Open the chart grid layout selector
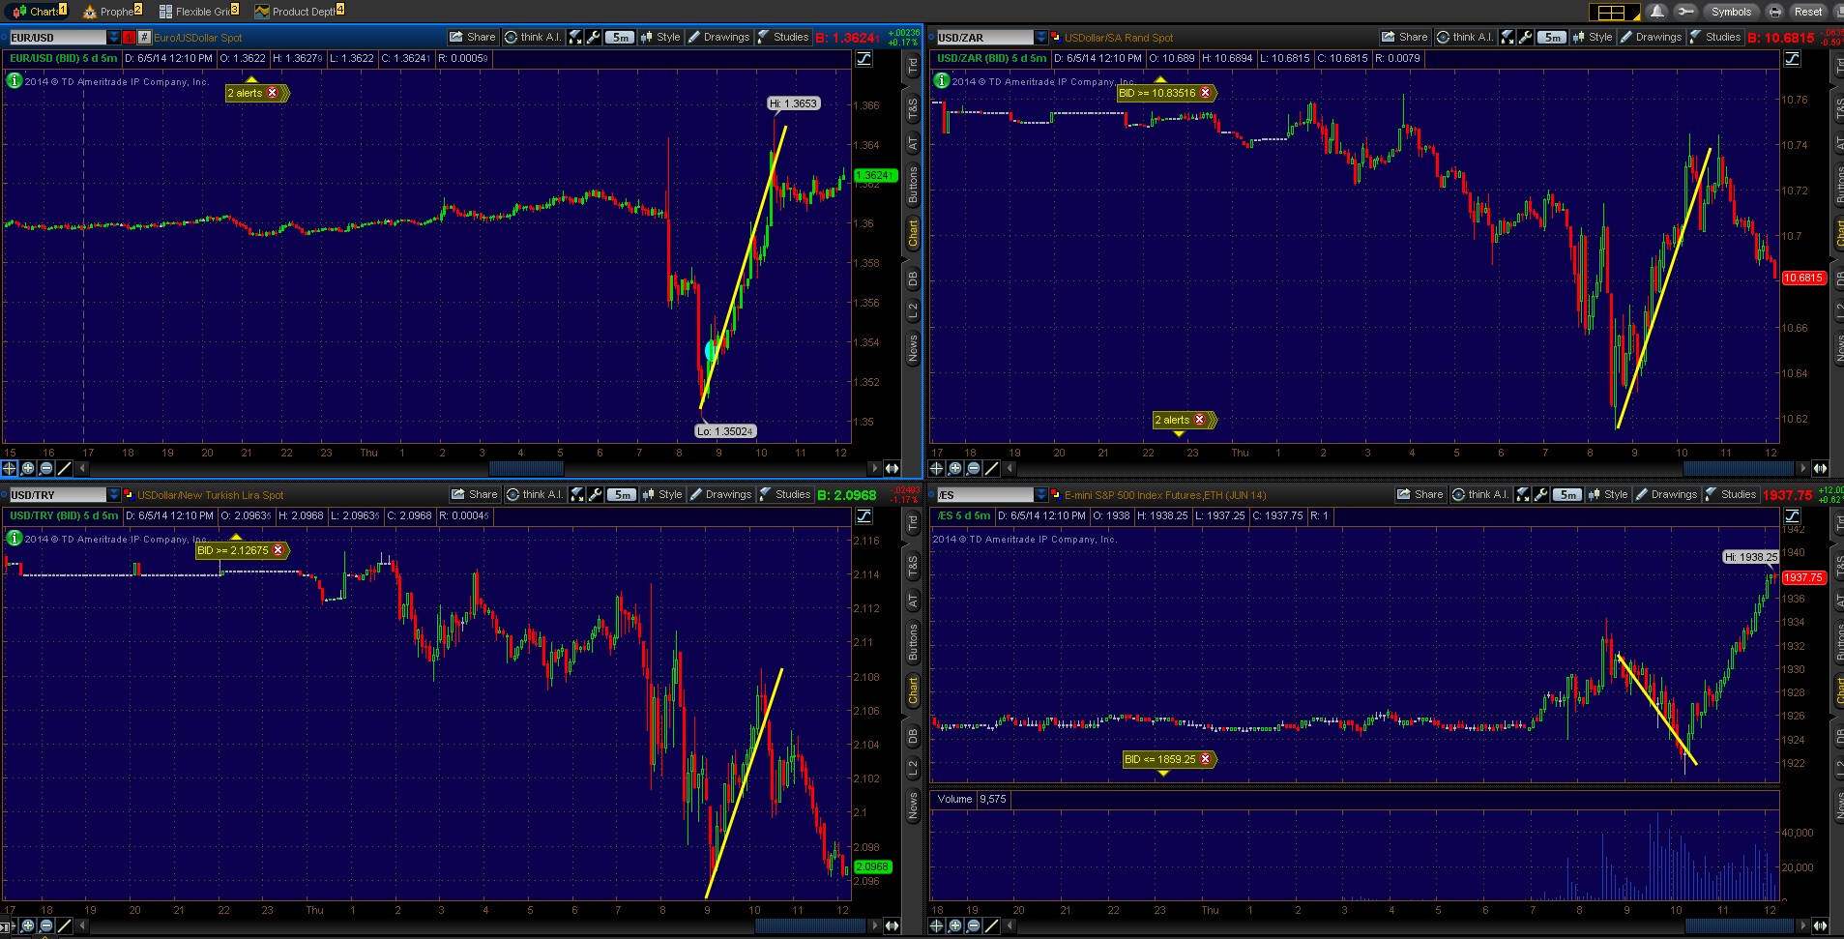The image size is (1844, 939). [x=1611, y=12]
